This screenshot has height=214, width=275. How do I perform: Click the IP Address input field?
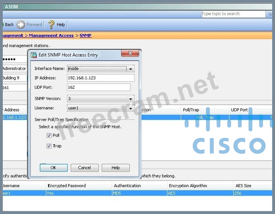[x=101, y=78]
